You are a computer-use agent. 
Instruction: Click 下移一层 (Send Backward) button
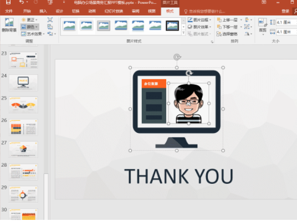coord(227,27)
